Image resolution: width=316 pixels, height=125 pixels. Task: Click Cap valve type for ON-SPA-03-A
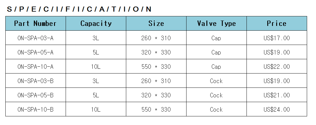coord(216,38)
